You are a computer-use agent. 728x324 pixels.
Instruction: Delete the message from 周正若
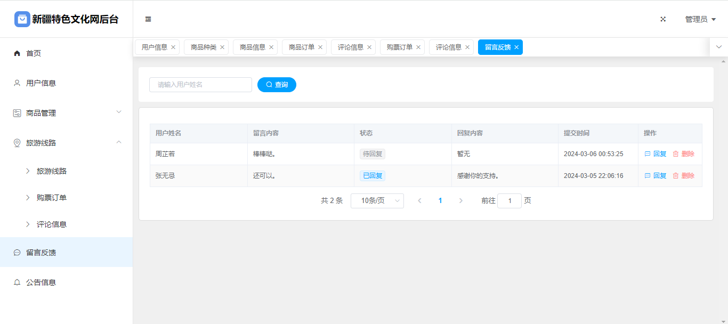tap(683, 154)
